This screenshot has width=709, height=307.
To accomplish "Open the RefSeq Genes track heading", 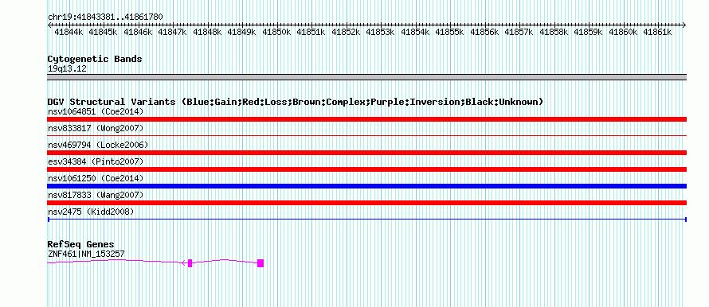I will tap(80, 245).
